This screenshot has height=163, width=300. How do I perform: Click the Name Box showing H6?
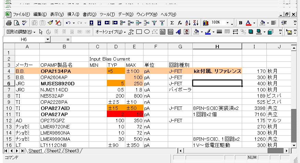[x=24, y=39]
